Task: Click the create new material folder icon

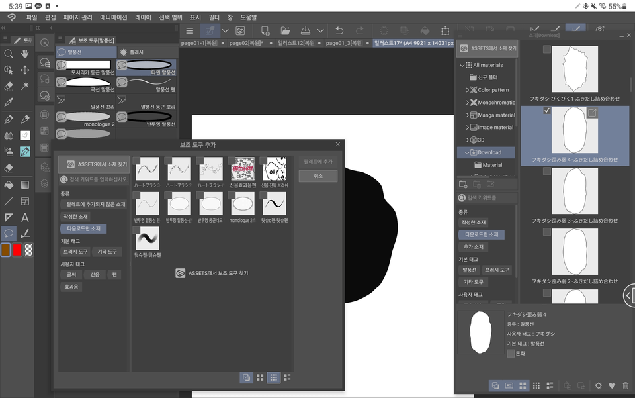Action: 463,184
